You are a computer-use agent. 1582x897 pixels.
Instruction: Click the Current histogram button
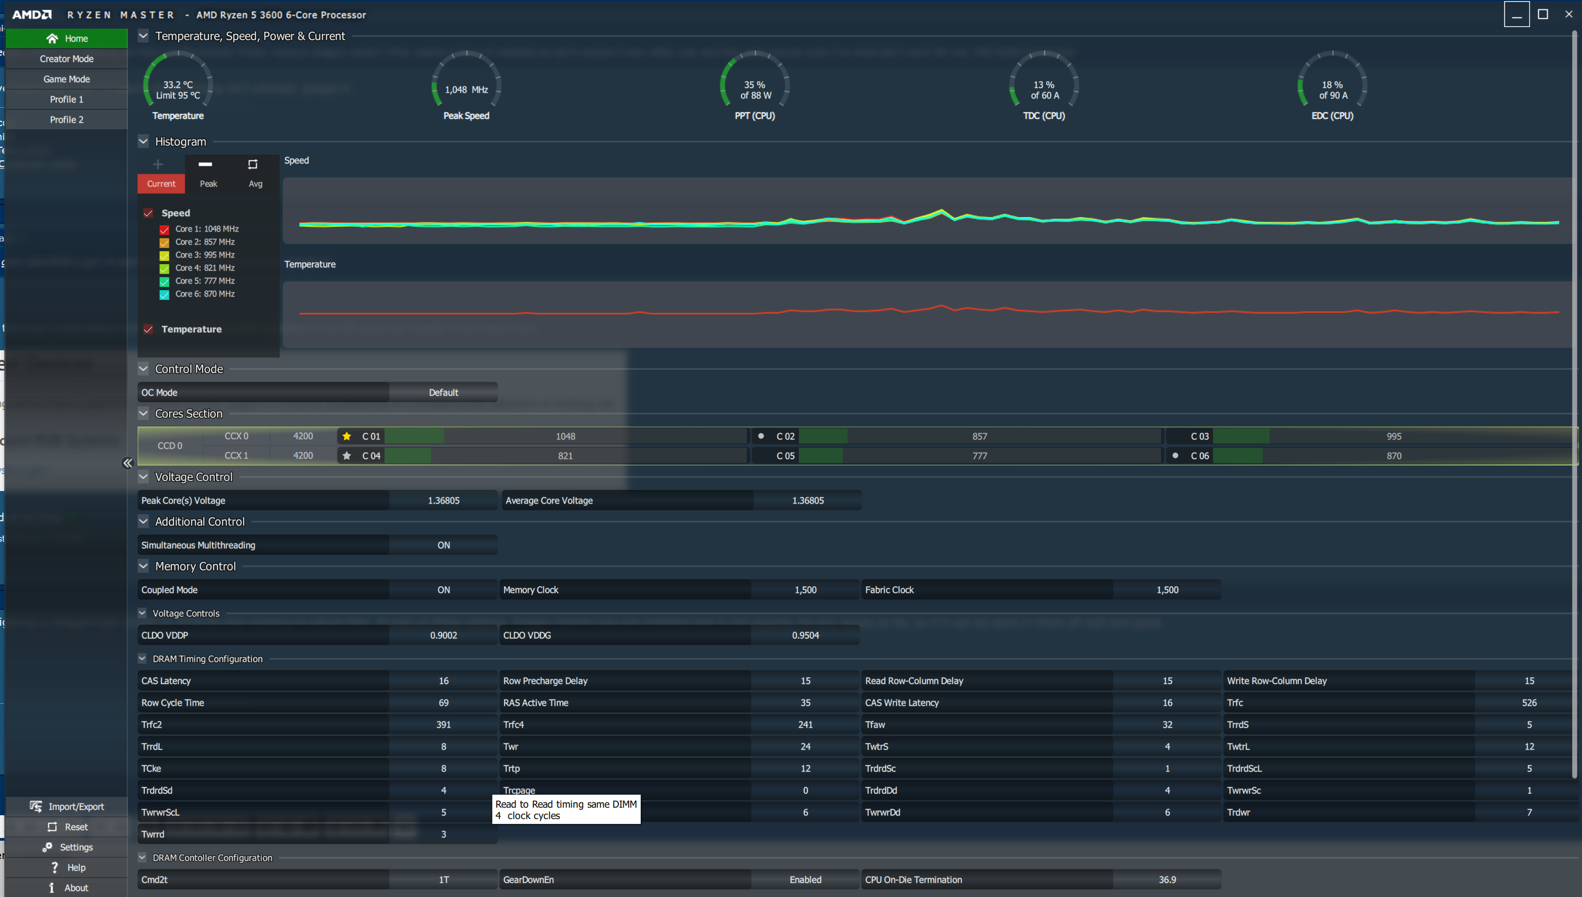coord(161,184)
